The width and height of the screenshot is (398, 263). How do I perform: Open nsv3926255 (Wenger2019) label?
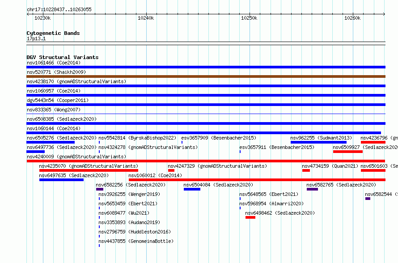coord(129,194)
